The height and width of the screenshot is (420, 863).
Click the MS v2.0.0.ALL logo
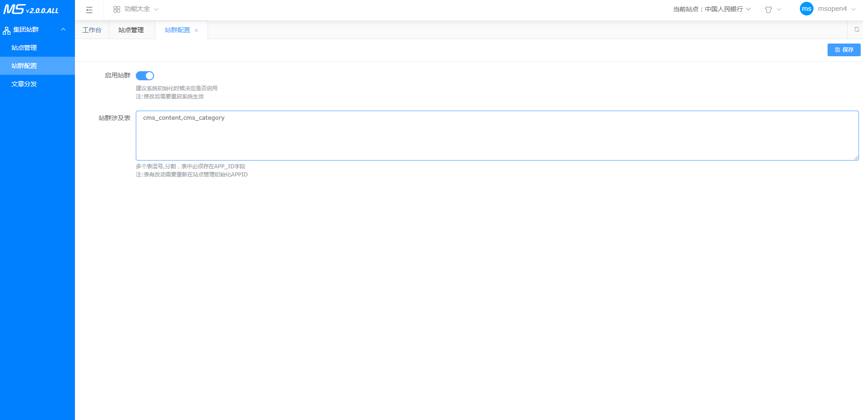pyautogui.click(x=31, y=10)
